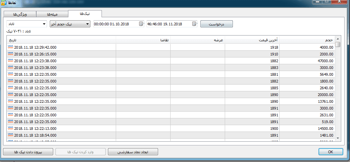Open calendar picker for end date 19.11.2018
The width and height of the screenshot is (350, 162).
[x=194, y=24]
